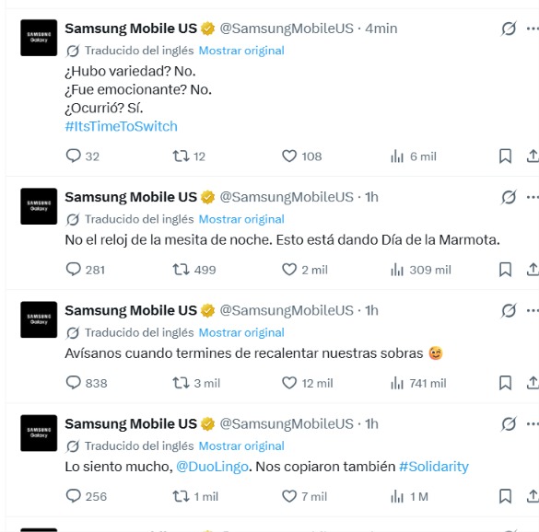Show original of the first translated tweet
The width and height of the screenshot is (539, 532).
coord(241,51)
